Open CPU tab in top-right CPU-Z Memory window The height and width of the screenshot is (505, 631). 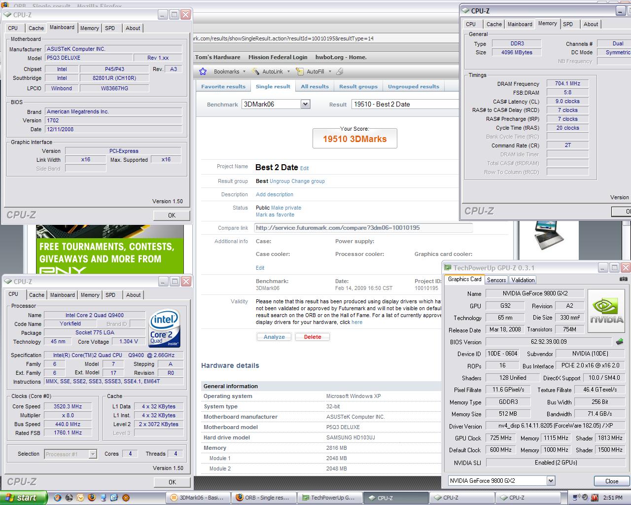pyautogui.click(x=471, y=24)
